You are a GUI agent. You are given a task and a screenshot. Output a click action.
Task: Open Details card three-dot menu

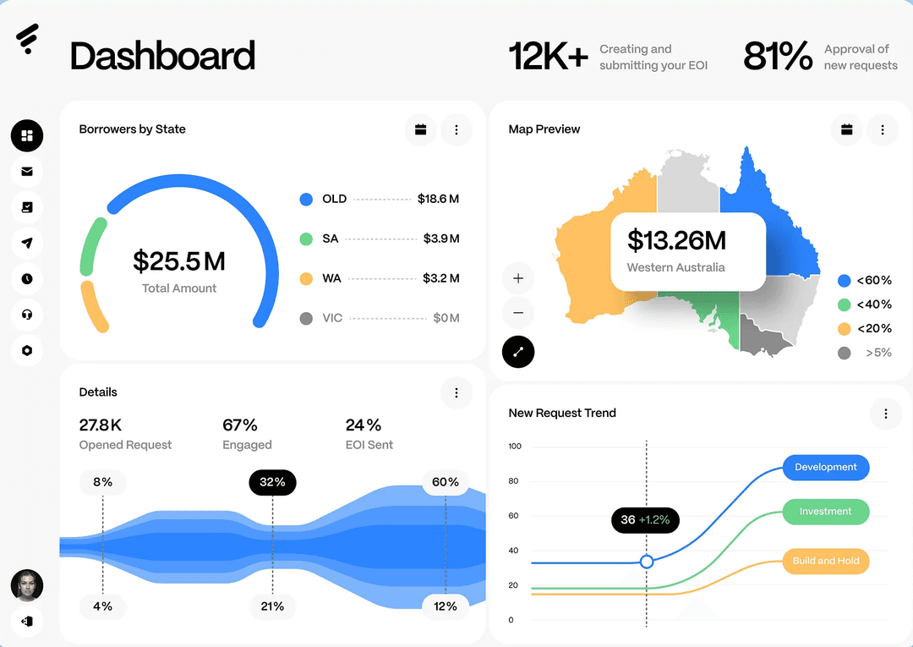pos(456,392)
